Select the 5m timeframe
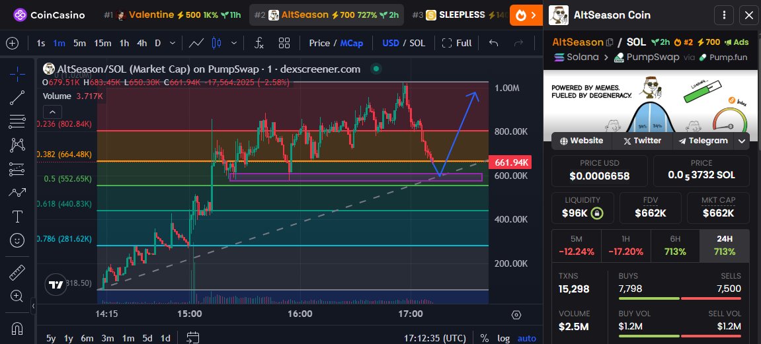 click(x=79, y=43)
